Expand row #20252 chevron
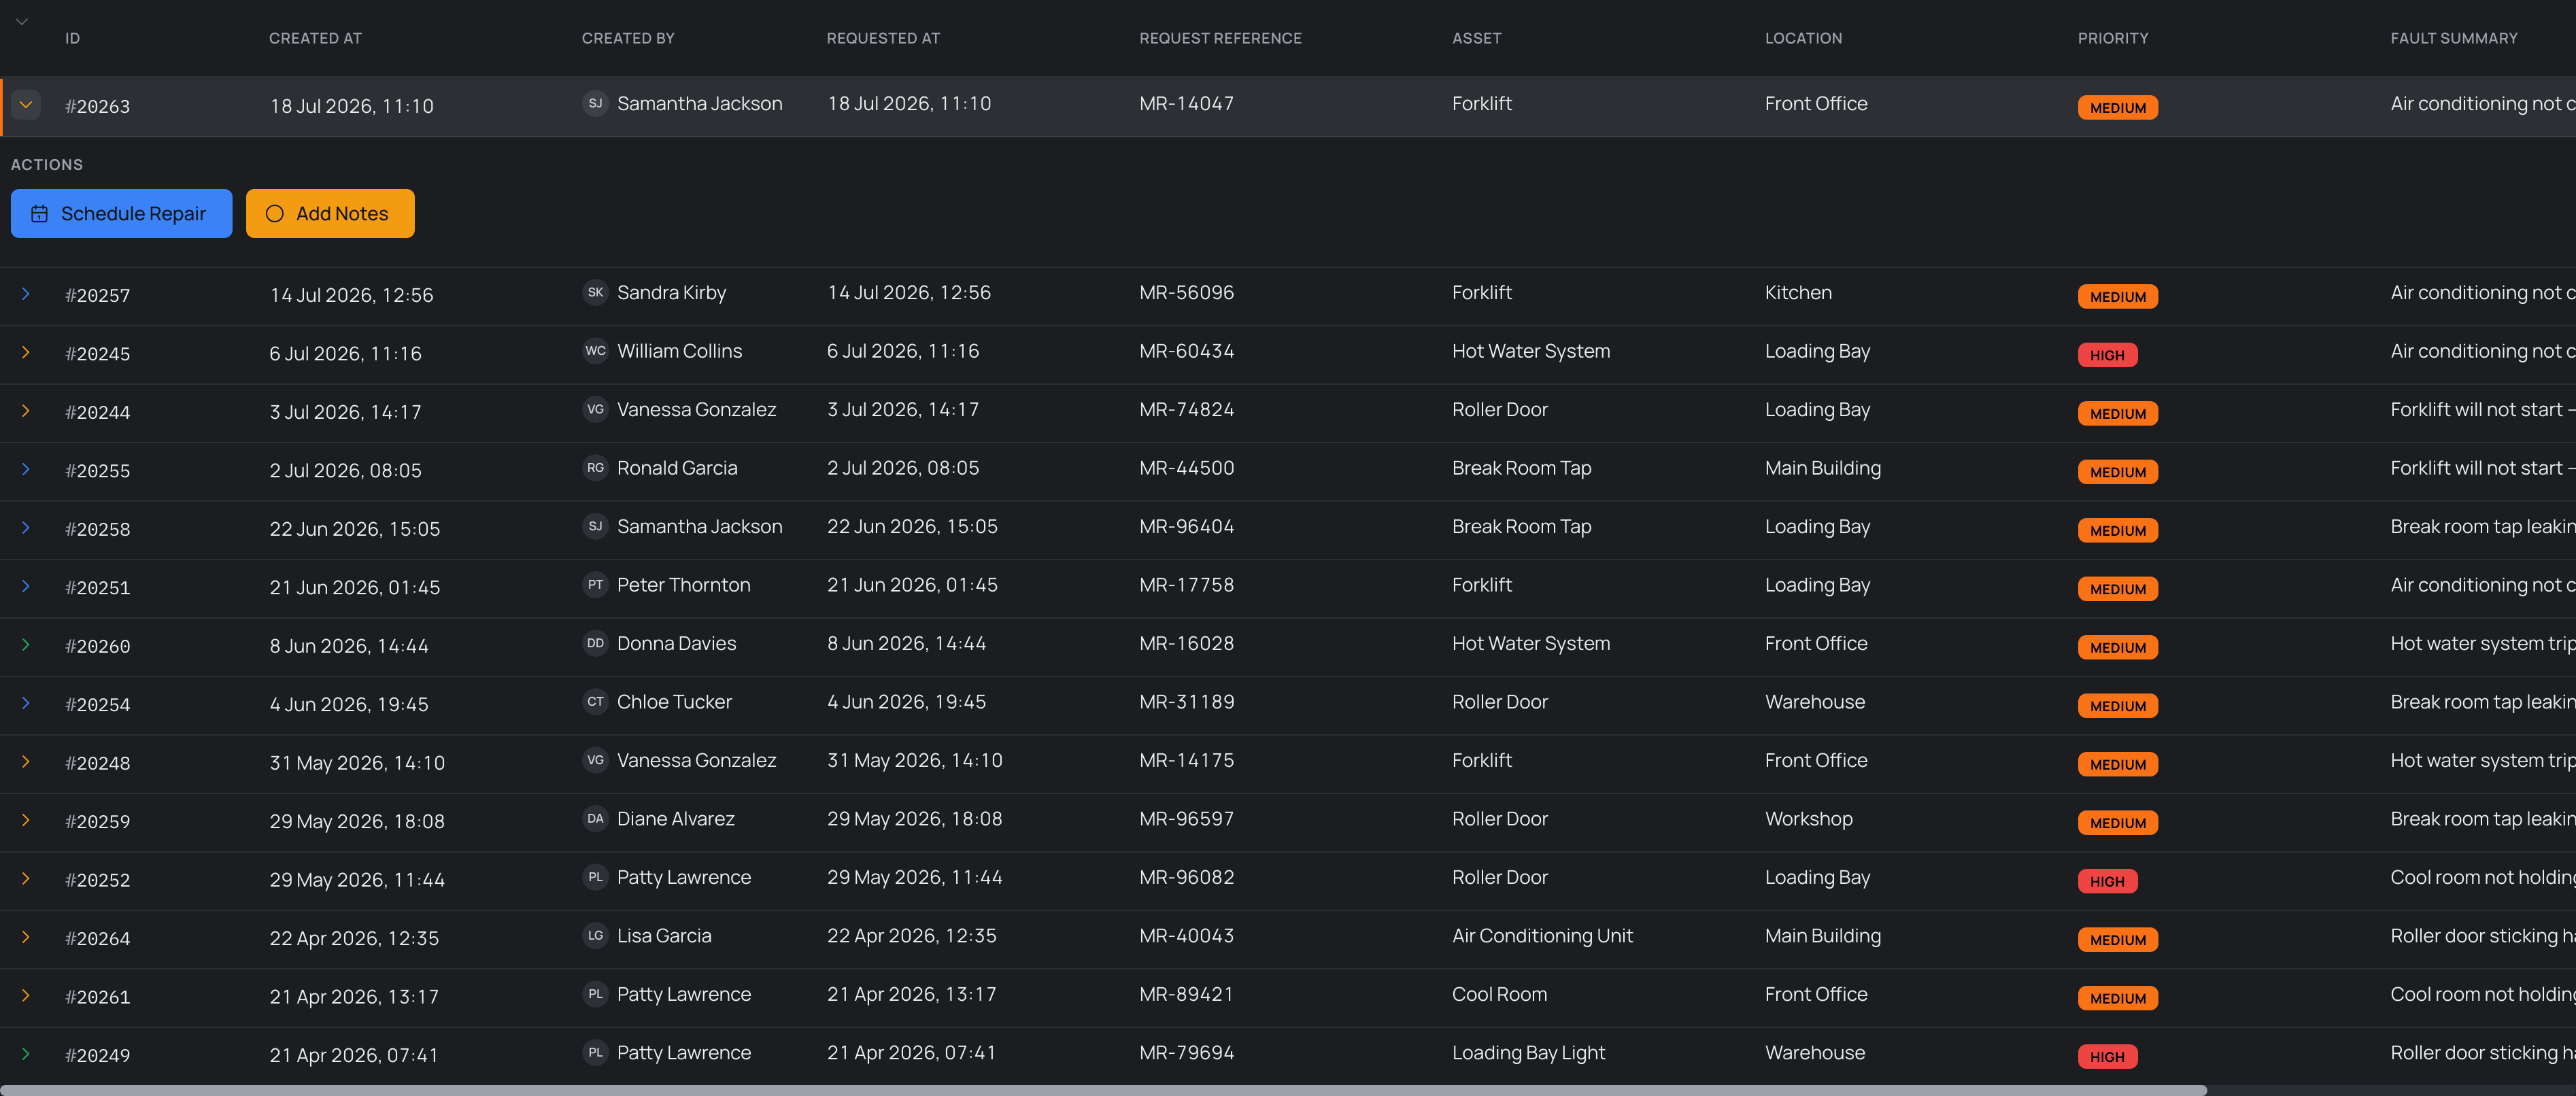 (26, 879)
